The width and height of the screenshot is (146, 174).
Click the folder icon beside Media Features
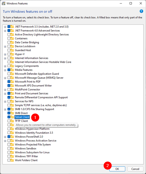click(x=12, y=70)
